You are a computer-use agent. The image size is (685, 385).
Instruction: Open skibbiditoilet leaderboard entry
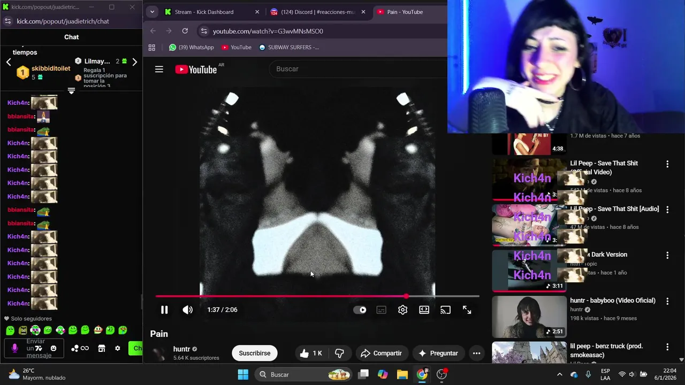coord(43,73)
